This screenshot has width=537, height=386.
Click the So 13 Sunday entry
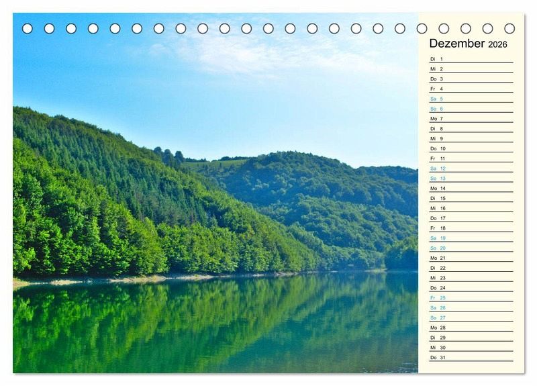point(471,179)
